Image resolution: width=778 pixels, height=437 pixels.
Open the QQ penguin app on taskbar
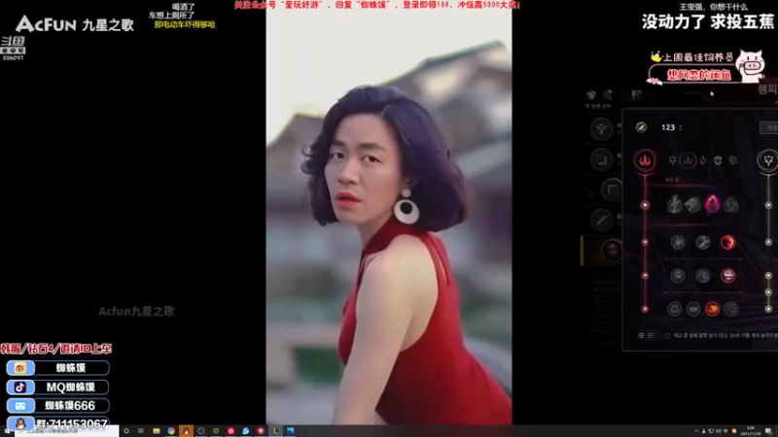186,431
